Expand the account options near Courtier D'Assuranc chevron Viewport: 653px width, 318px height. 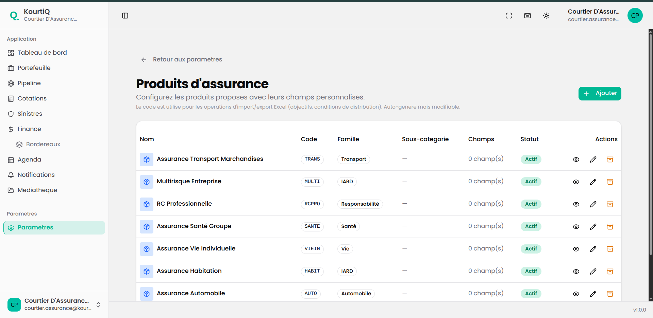coord(98,305)
